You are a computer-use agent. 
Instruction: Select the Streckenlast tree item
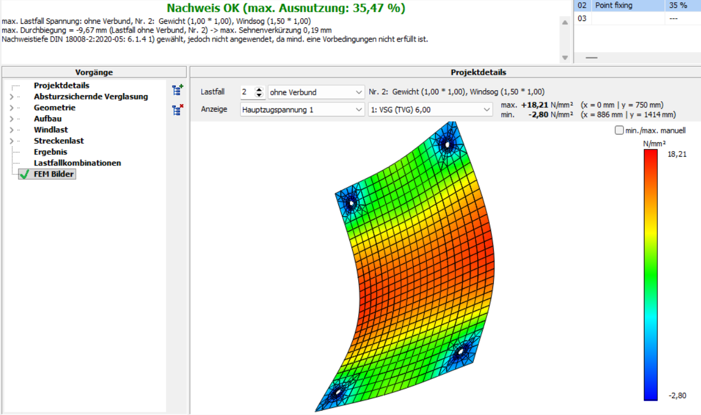coord(59,141)
